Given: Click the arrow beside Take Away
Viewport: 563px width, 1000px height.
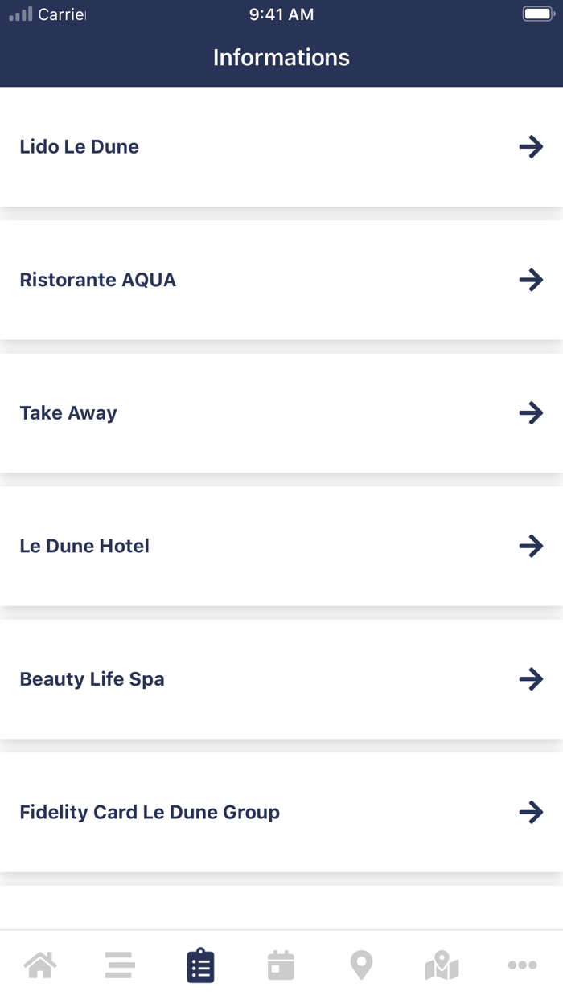Looking at the screenshot, I should (x=531, y=413).
